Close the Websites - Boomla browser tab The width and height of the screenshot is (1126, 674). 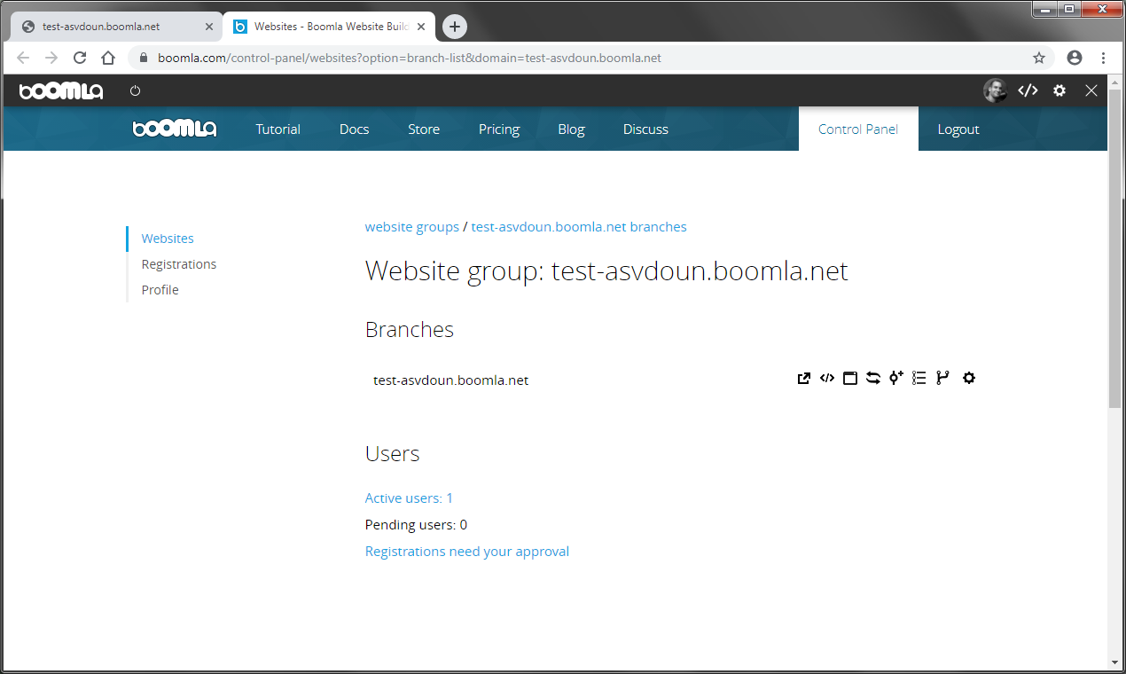[x=422, y=27]
